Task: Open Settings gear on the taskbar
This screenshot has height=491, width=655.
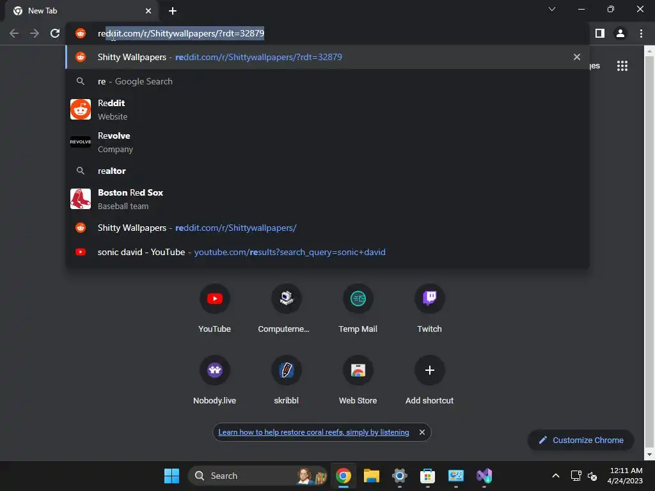Action: 400,476
